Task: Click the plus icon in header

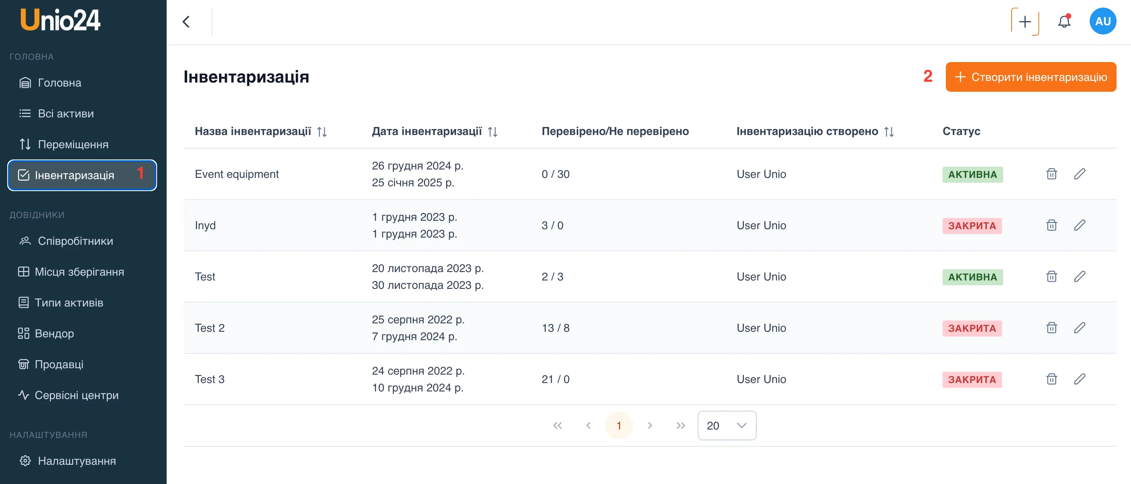Action: tap(1025, 22)
